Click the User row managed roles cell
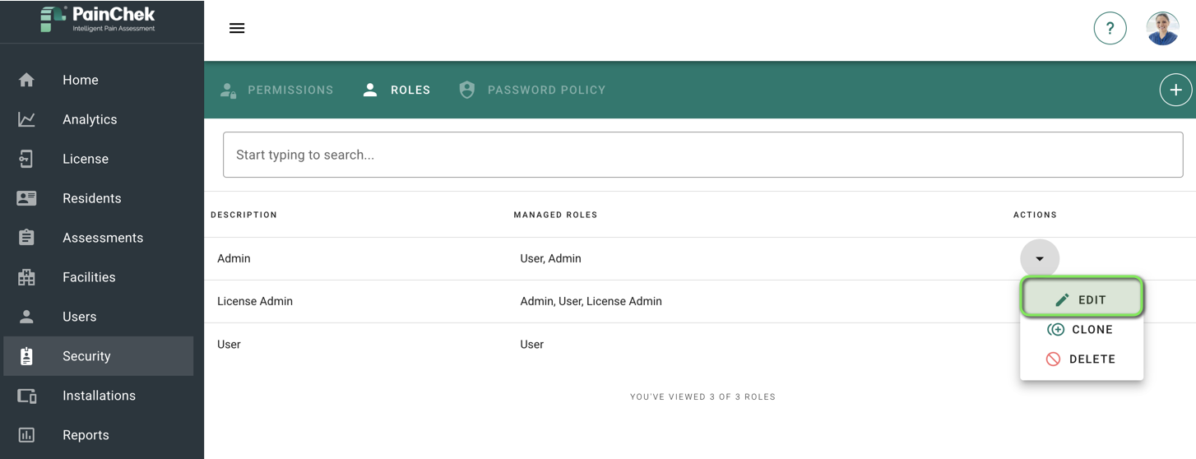This screenshot has width=1196, height=459. tap(531, 344)
